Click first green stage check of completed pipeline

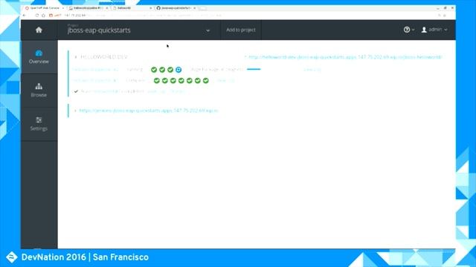[x=157, y=81]
